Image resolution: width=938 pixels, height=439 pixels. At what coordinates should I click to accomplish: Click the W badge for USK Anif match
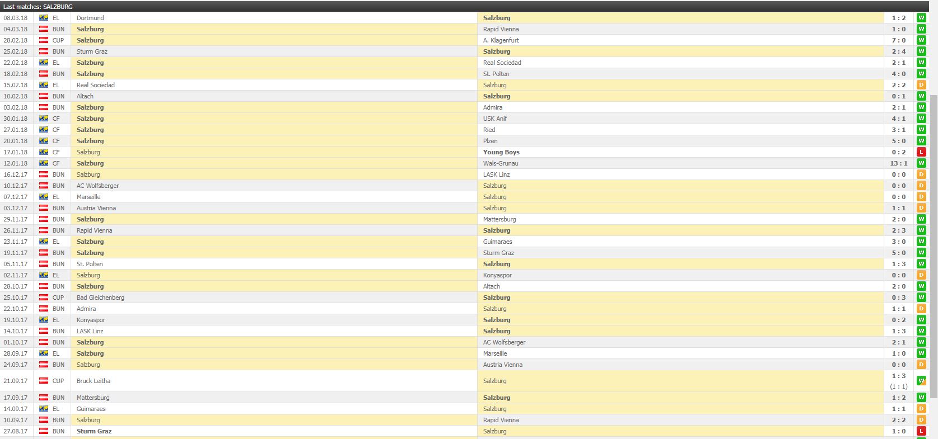click(921, 119)
